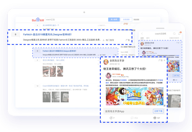192x132 pixels.
Task: Click the 全民岛主手游 avatar in large ad card
Action: (106, 62)
